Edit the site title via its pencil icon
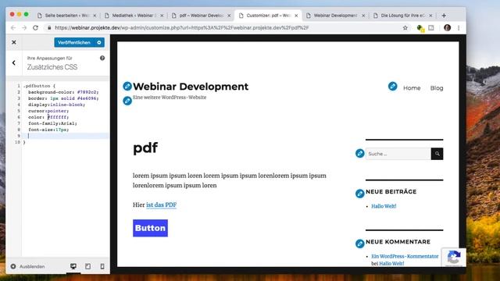 [x=127, y=86]
